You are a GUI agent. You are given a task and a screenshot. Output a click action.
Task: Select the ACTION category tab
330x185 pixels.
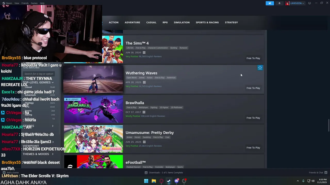tap(113, 22)
